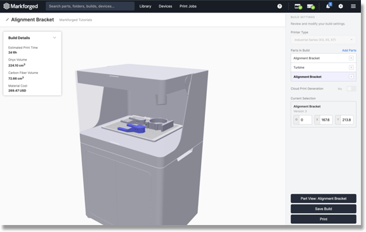
Task: Click the Y position field showing 213.8
Action: (x=347, y=120)
